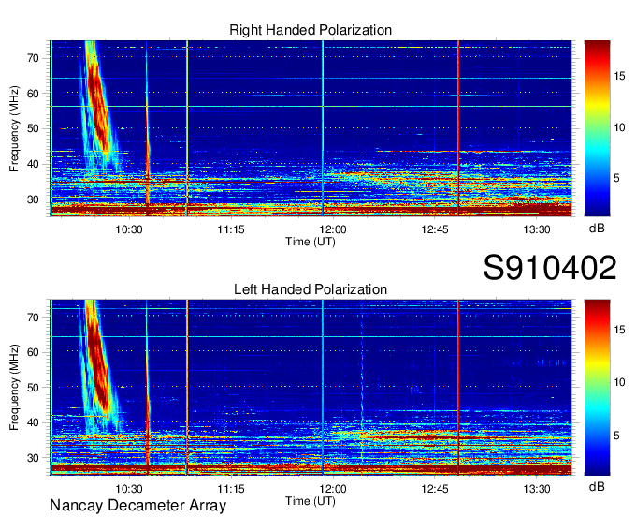Click the 'Nancay Decameter Array' caption

[x=137, y=506]
